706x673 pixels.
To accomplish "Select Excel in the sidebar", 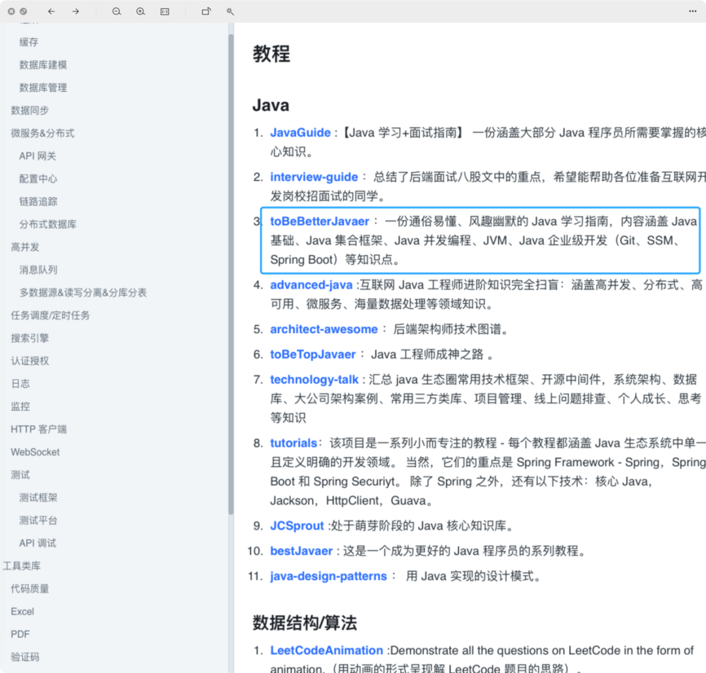I will 22,612.
